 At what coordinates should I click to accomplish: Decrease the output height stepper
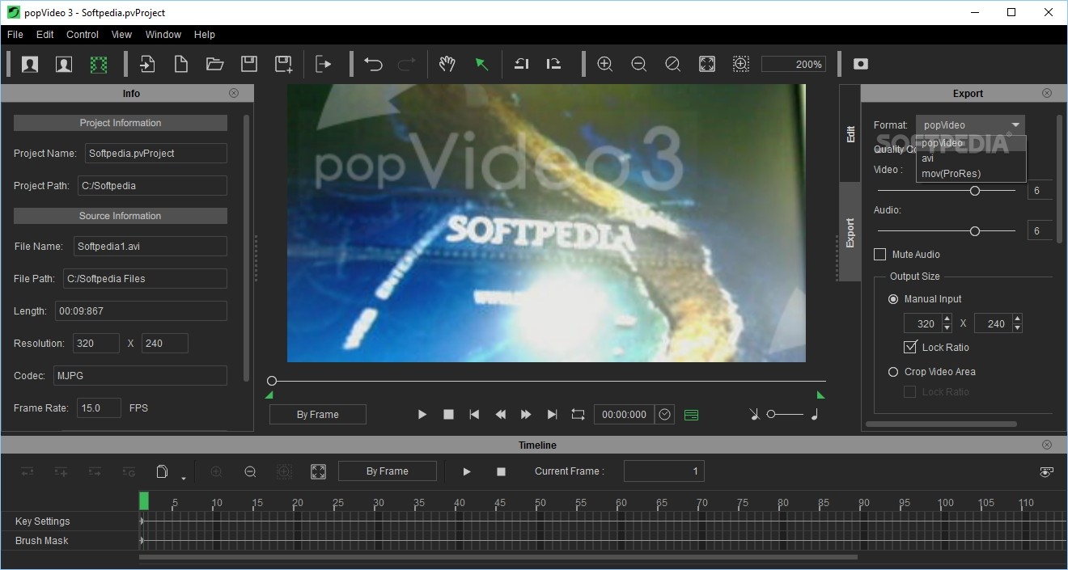[x=1017, y=328]
